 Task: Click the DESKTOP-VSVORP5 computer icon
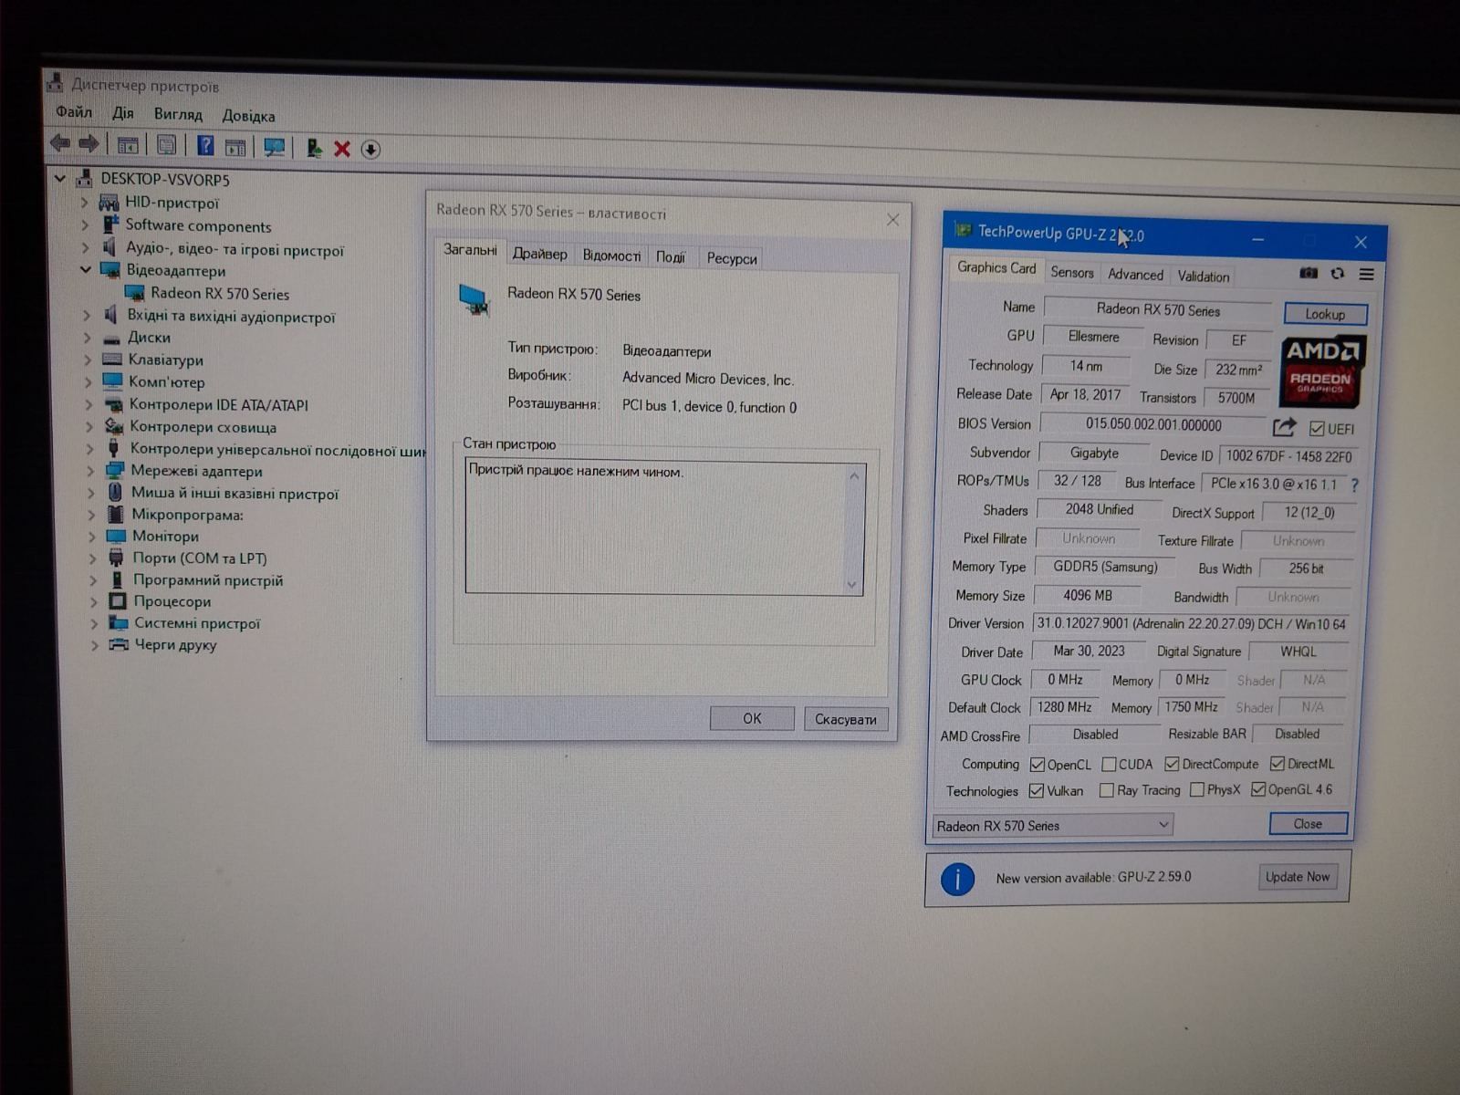coord(85,178)
